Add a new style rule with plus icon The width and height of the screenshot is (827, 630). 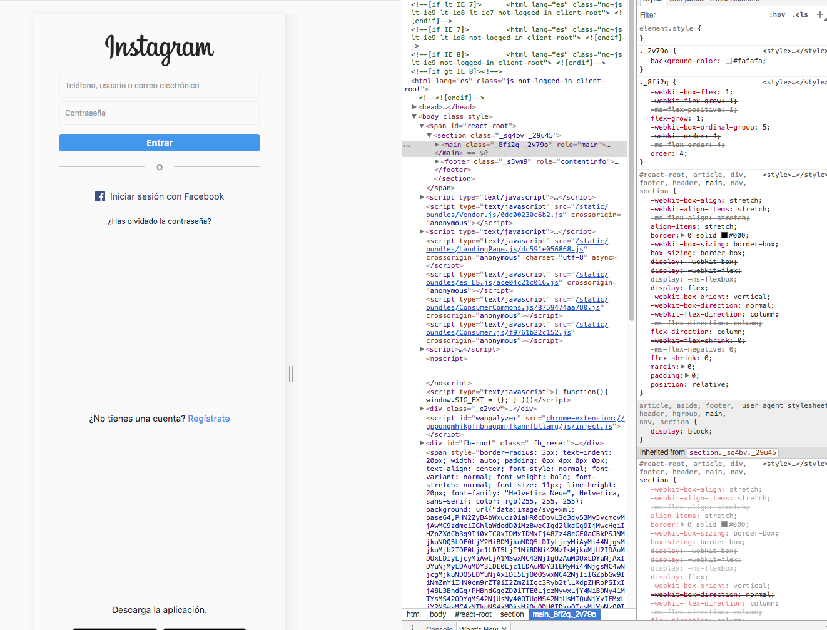click(x=819, y=14)
